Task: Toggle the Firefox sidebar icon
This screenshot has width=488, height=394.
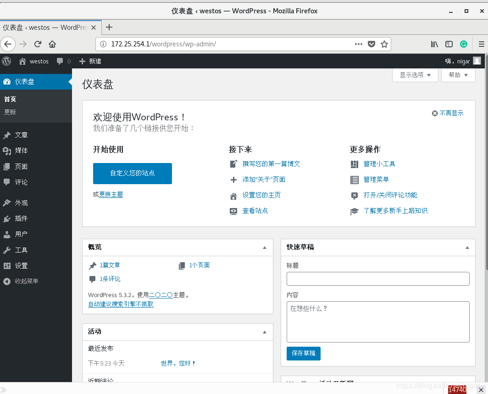Action: 449,44
